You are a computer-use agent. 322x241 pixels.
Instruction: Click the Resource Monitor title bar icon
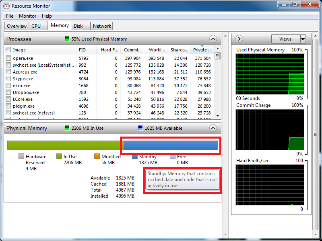pyautogui.click(x=6, y=6)
